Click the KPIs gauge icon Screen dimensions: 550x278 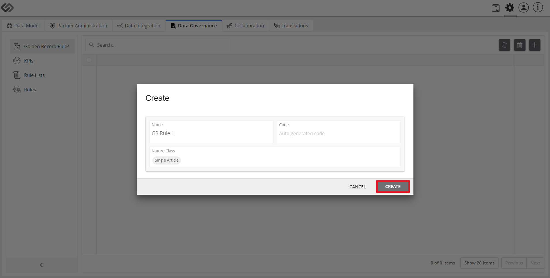[17, 61]
